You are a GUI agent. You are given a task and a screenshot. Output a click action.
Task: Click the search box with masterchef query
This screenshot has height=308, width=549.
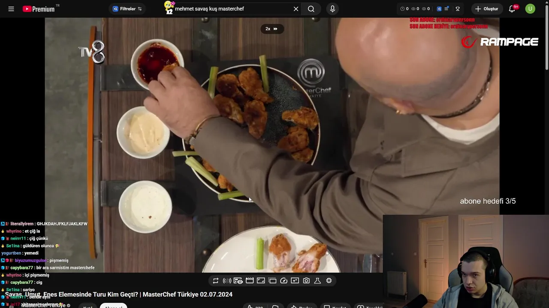(232, 9)
